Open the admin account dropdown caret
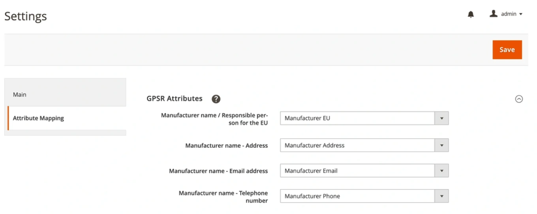 [x=521, y=14]
